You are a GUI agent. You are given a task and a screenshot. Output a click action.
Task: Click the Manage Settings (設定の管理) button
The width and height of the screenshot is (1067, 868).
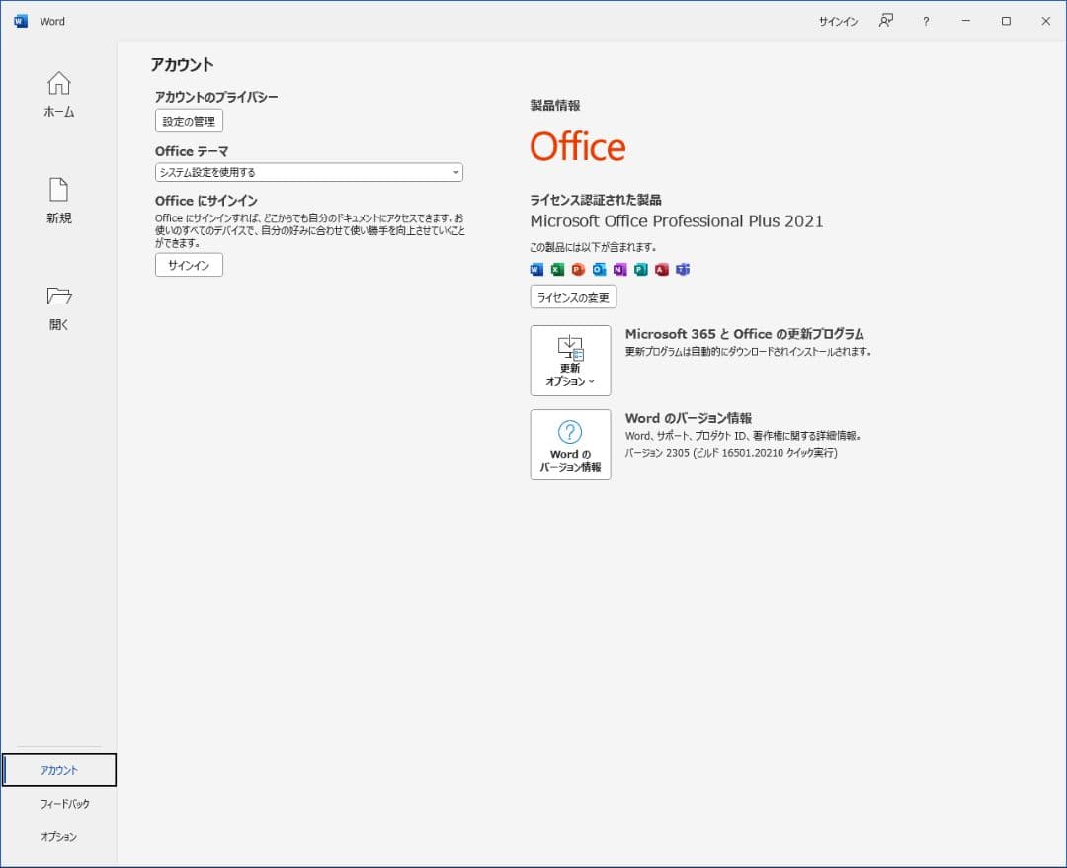189,121
